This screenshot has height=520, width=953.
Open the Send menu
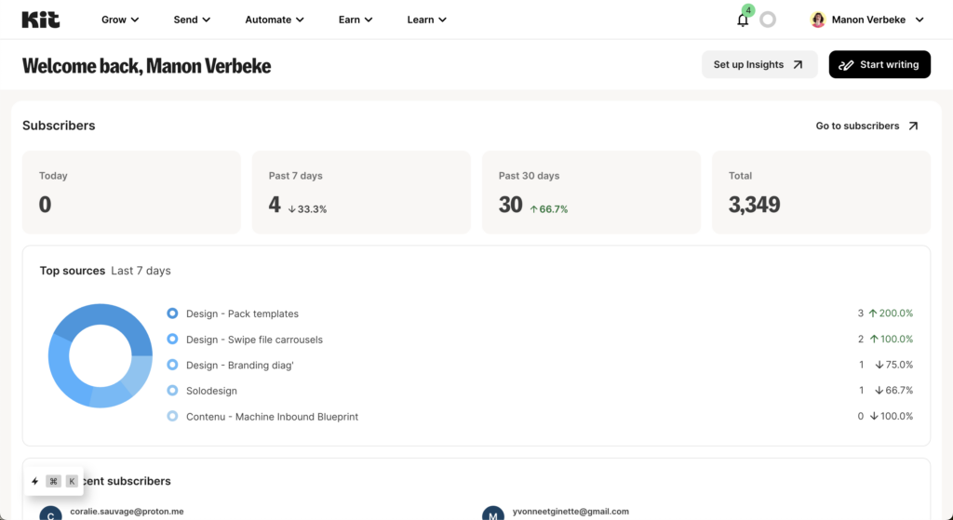(192, 20)
